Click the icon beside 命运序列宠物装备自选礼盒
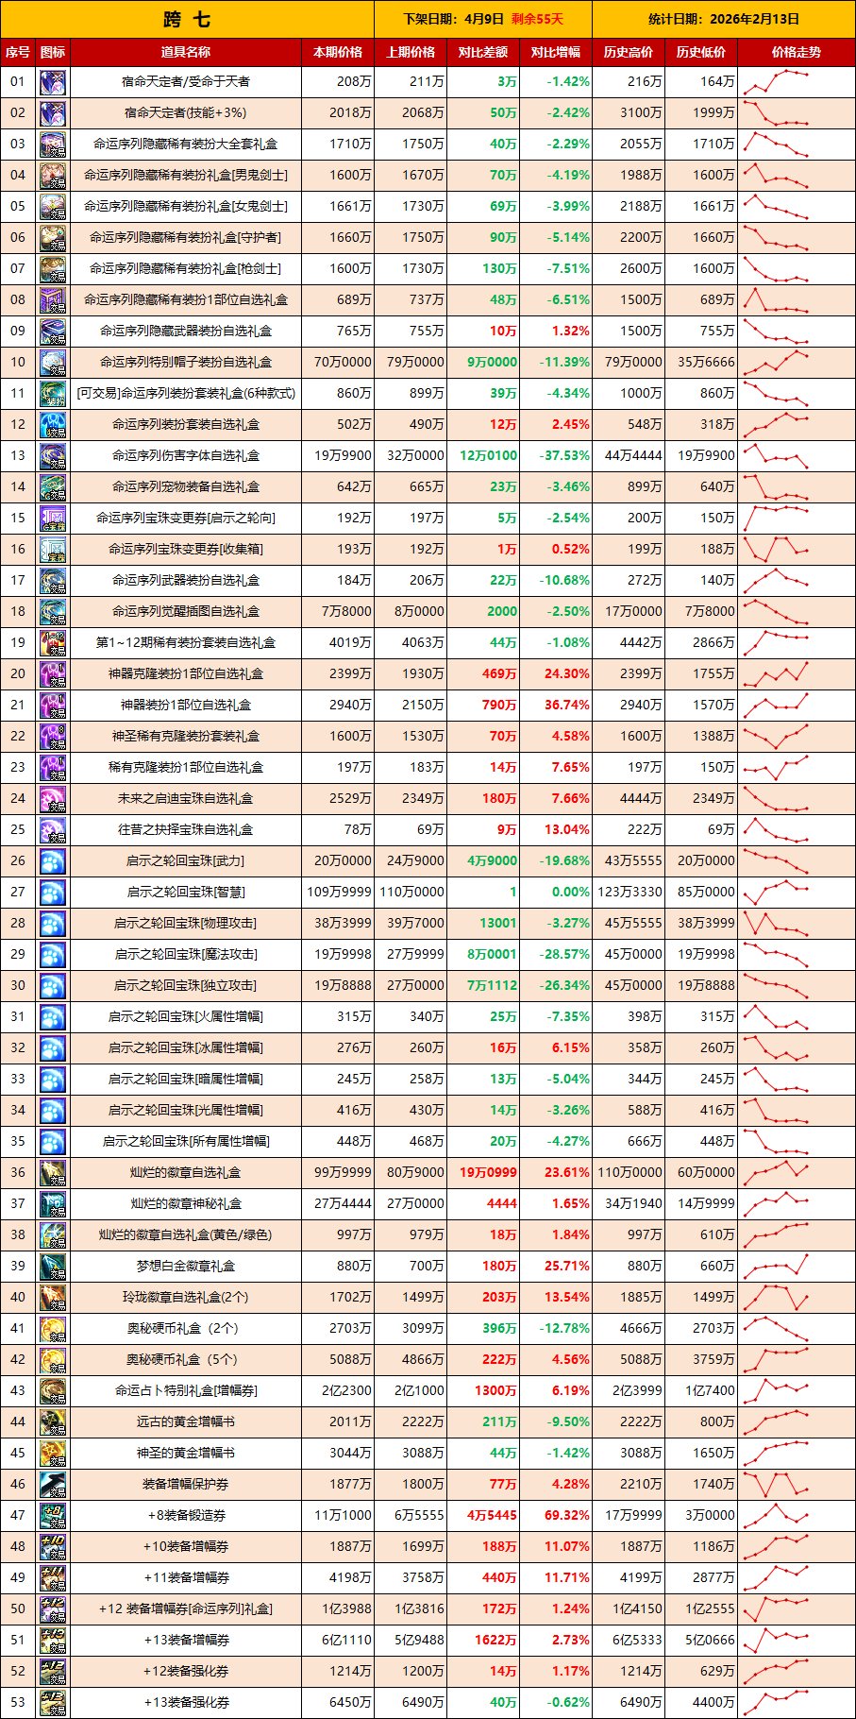The image size is (856, 1719). 53,487
